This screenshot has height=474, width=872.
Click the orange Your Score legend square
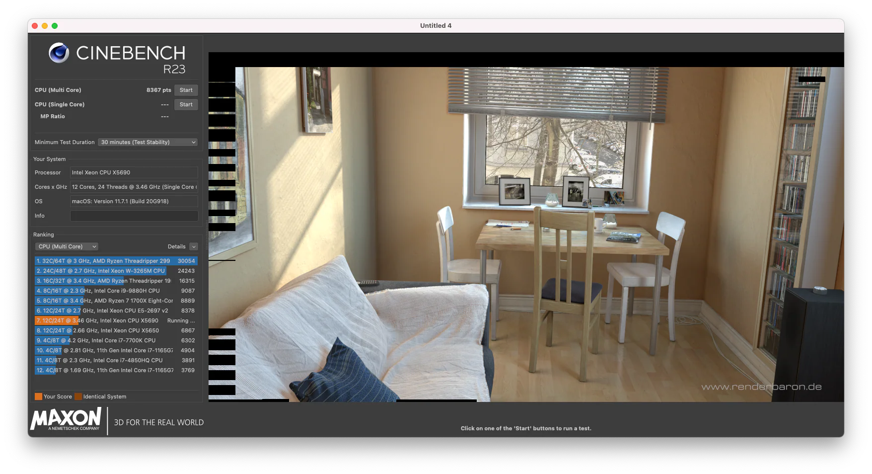[x=38, y=396]
